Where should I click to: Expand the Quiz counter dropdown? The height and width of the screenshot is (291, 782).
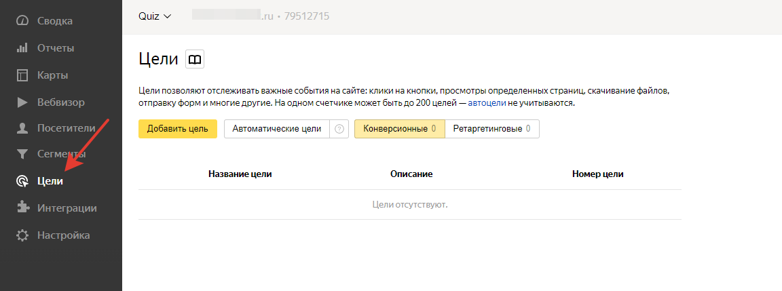coord(155,16)
